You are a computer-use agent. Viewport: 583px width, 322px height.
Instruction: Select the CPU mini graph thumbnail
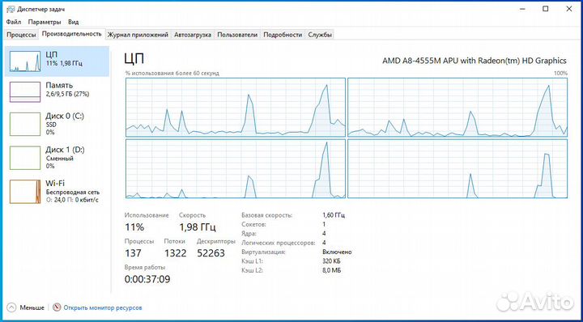[x=25, y=61]
